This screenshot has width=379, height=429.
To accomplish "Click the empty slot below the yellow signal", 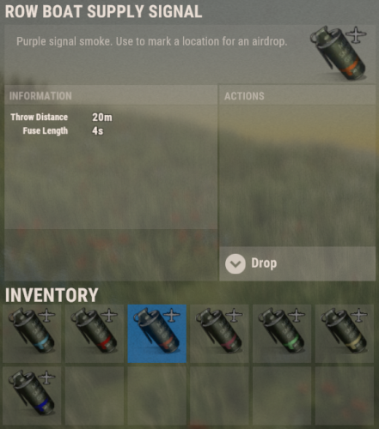I will [x=345, y=396].
